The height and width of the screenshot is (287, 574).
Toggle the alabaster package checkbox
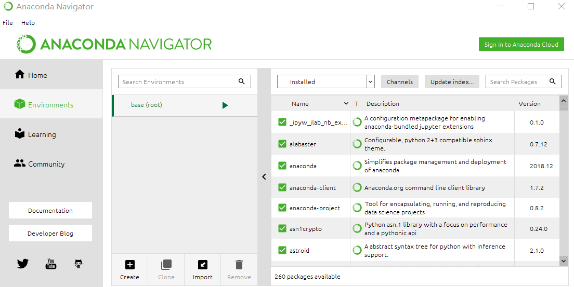pyautogui.click(x=282, y=144)
